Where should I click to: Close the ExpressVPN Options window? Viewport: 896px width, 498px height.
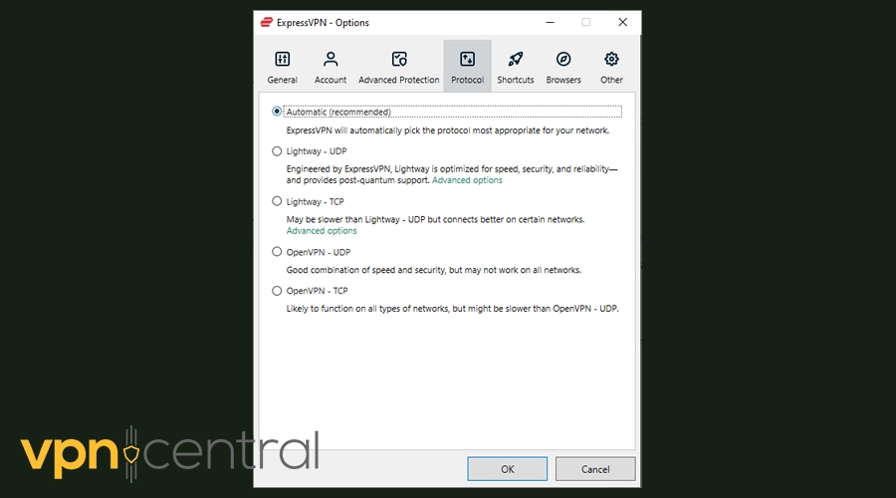coord(622,22)
